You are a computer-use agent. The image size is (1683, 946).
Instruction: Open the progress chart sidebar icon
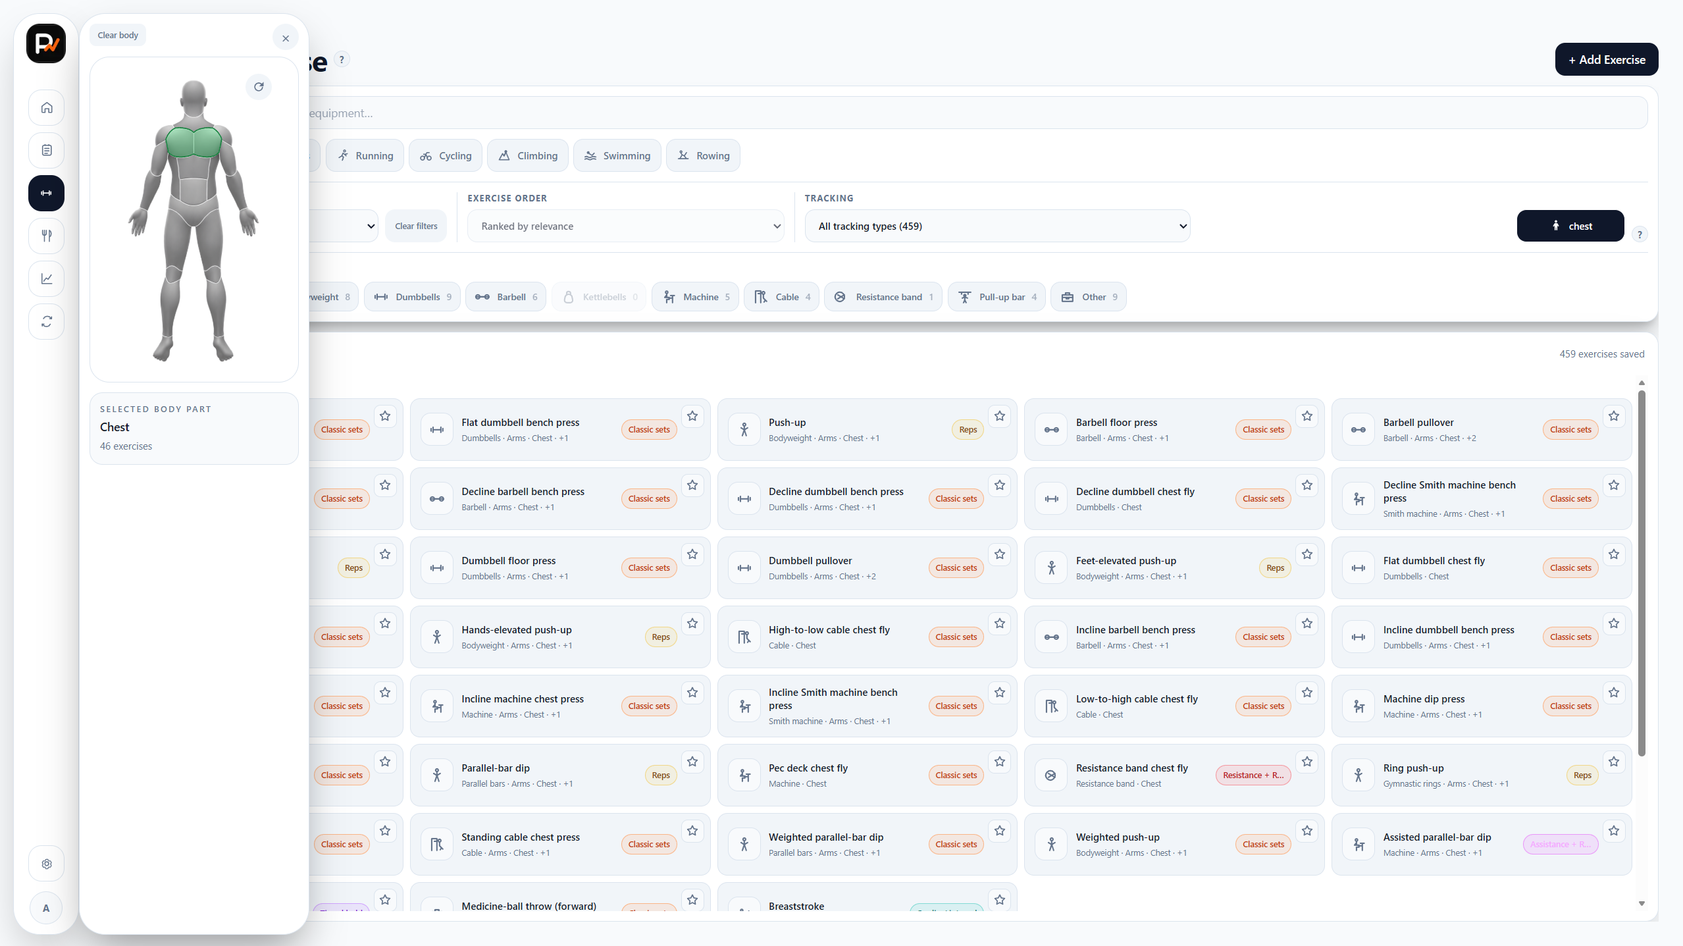(x=46, y=278)
